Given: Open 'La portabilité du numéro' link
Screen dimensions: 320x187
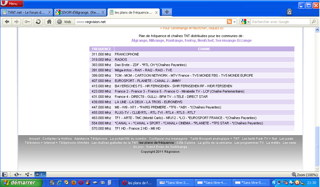Looking at the screenshot, I should click(x=128, y=139).
